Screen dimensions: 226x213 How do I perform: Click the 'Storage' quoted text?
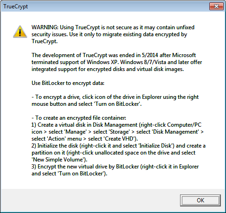119,132
